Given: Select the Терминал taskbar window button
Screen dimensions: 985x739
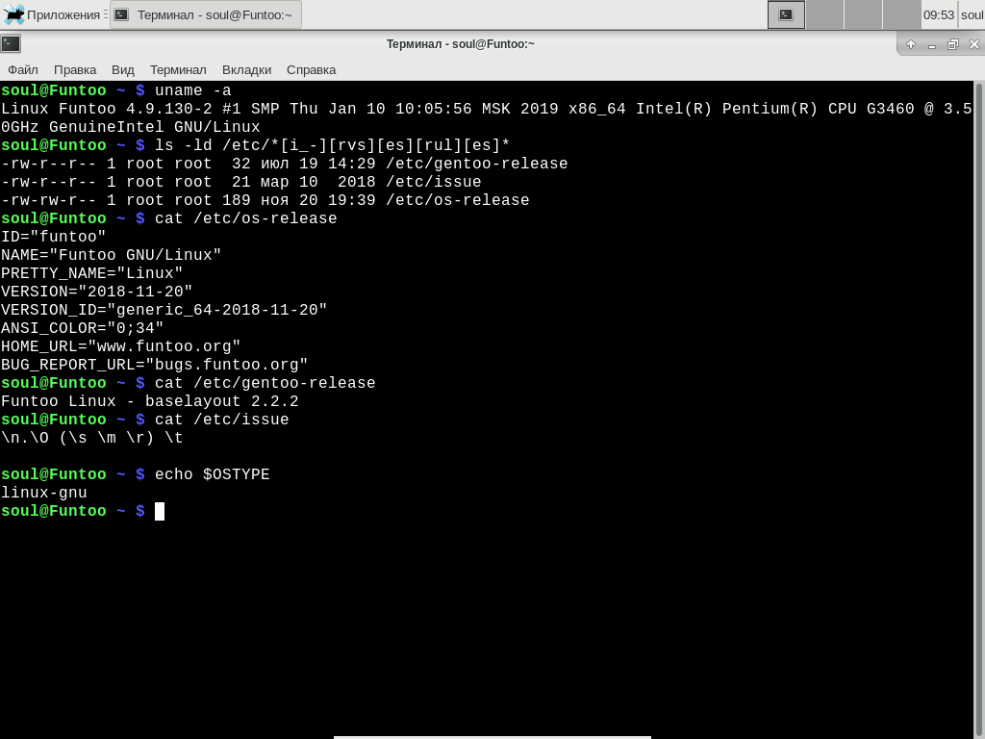Looking at the screenshot, I should [x=206, y=14].
